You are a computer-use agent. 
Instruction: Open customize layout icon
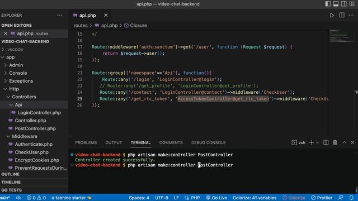tap(352, 4)
